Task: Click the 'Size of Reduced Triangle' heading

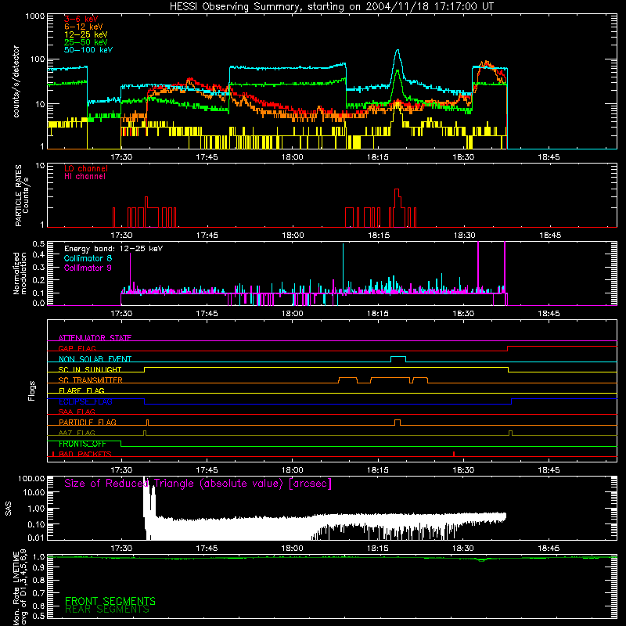Action: click(x=198, y=484)
